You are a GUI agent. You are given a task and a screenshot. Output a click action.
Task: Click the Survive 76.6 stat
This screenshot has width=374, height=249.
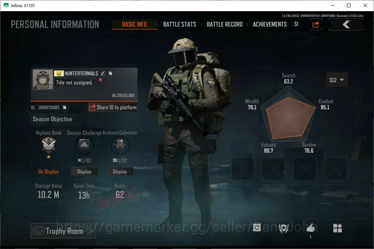tap(309, 148)
